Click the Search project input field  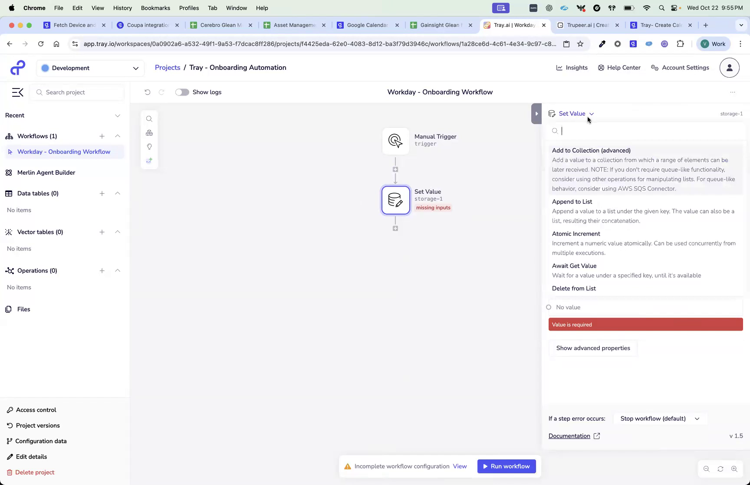click(77, 92)
